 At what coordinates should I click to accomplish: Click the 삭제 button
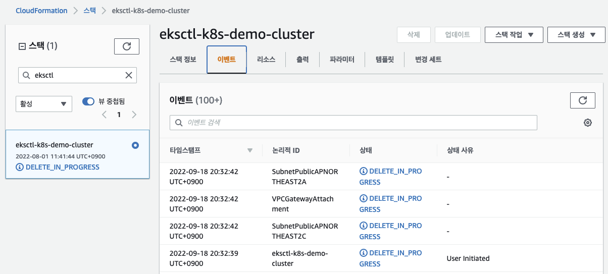[x=414, y=35]
